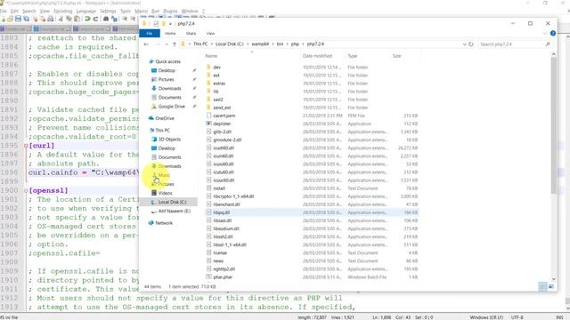Click the Properties icon in Explorer quick access toolbar
This screenshot has width=570, height=320.
coord(156,24)
